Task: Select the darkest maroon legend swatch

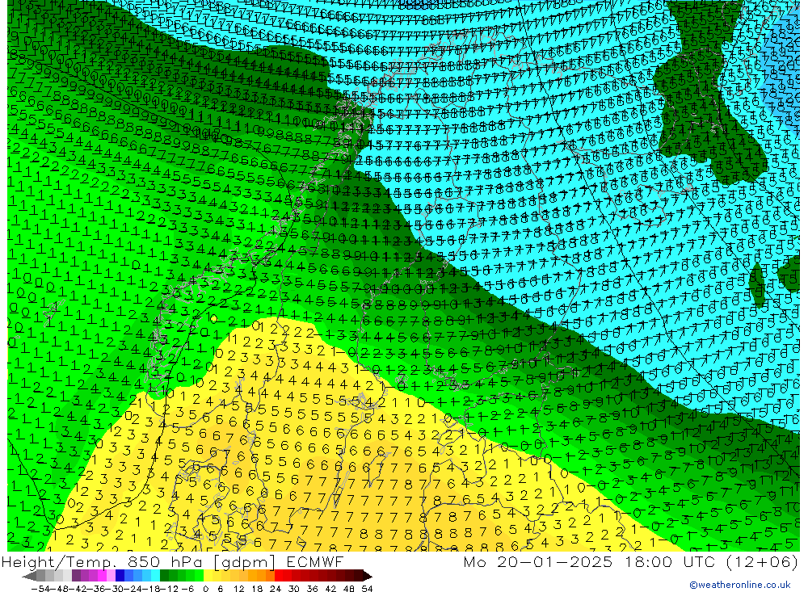Action: [358, 576]
